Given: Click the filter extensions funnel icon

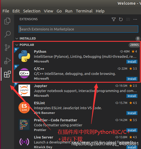Looking at the screenshot, I should click(114, 19).
